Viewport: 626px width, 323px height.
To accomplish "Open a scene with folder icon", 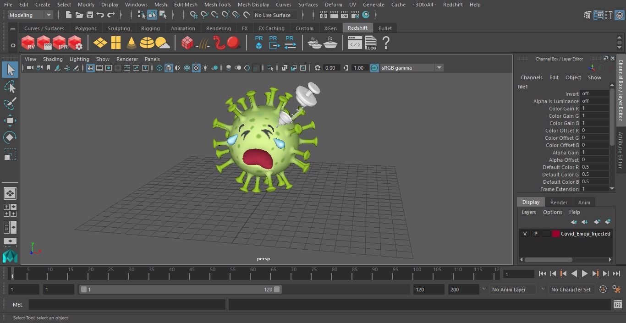I will point(79,15).
